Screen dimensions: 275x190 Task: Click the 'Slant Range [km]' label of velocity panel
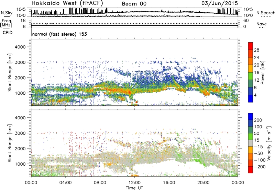(10, 143)
